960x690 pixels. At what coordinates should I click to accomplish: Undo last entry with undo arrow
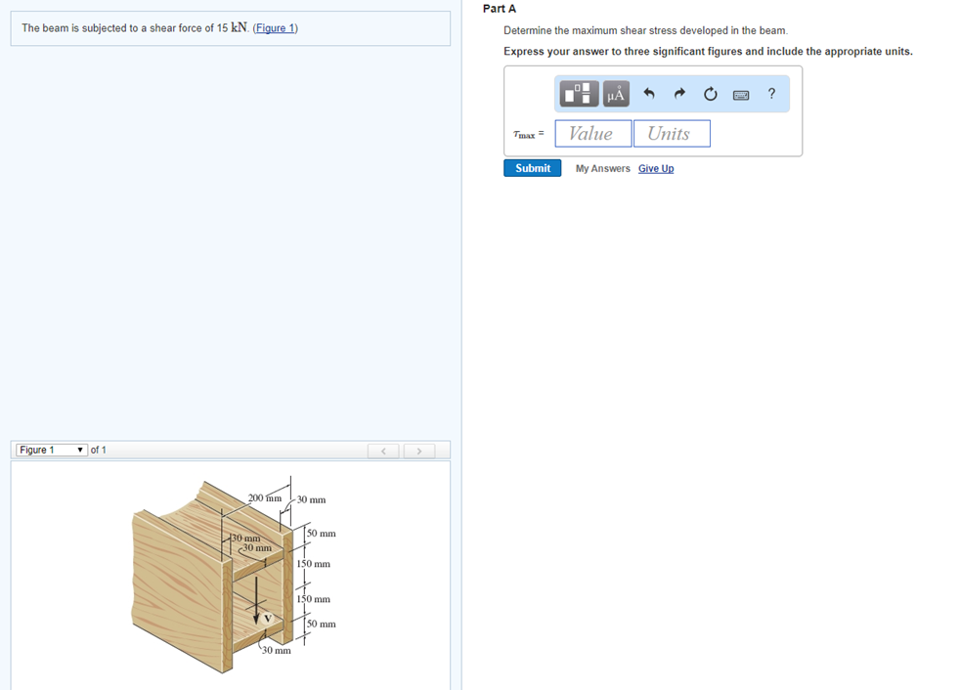(x=649, y=94)
